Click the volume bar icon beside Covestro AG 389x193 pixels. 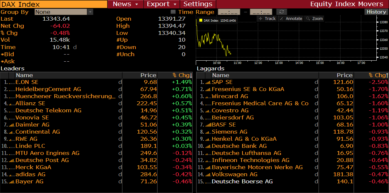tap(208, 111)
